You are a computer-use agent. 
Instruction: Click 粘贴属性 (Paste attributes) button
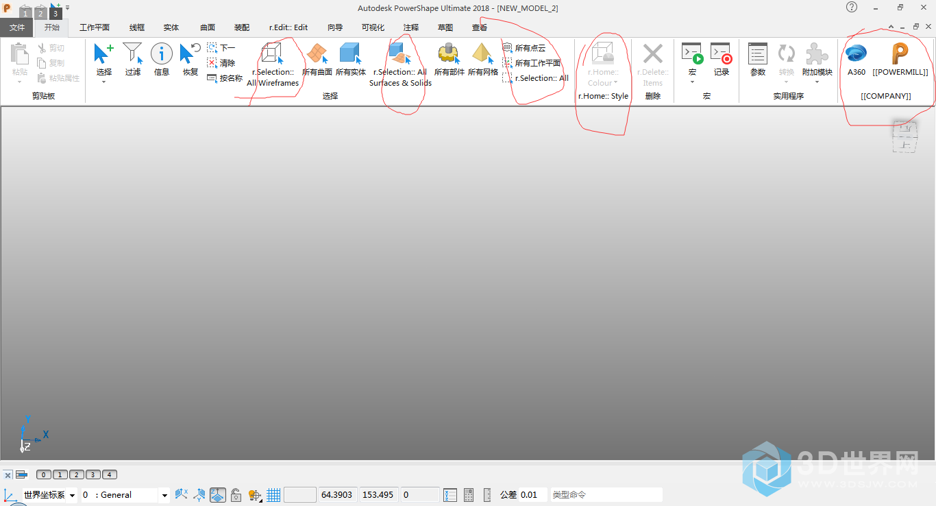59,78
